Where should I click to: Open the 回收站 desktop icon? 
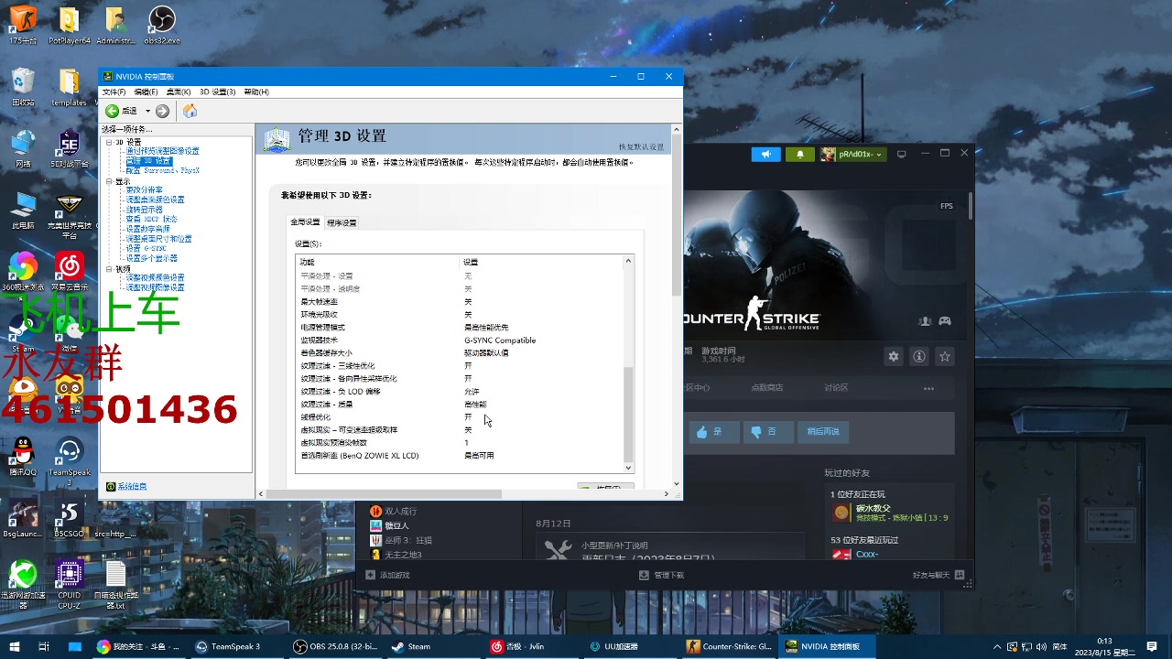[23, 87]
